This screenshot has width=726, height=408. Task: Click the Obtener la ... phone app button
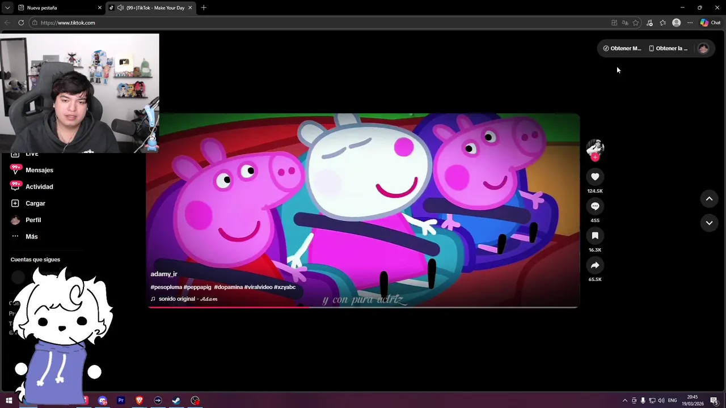(668, 48)
